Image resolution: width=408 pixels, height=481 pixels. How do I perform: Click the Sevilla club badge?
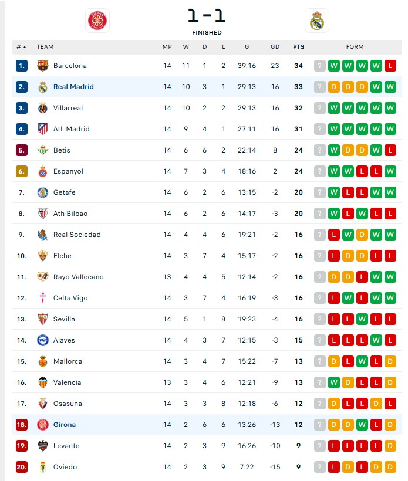[x=44, y=319]
